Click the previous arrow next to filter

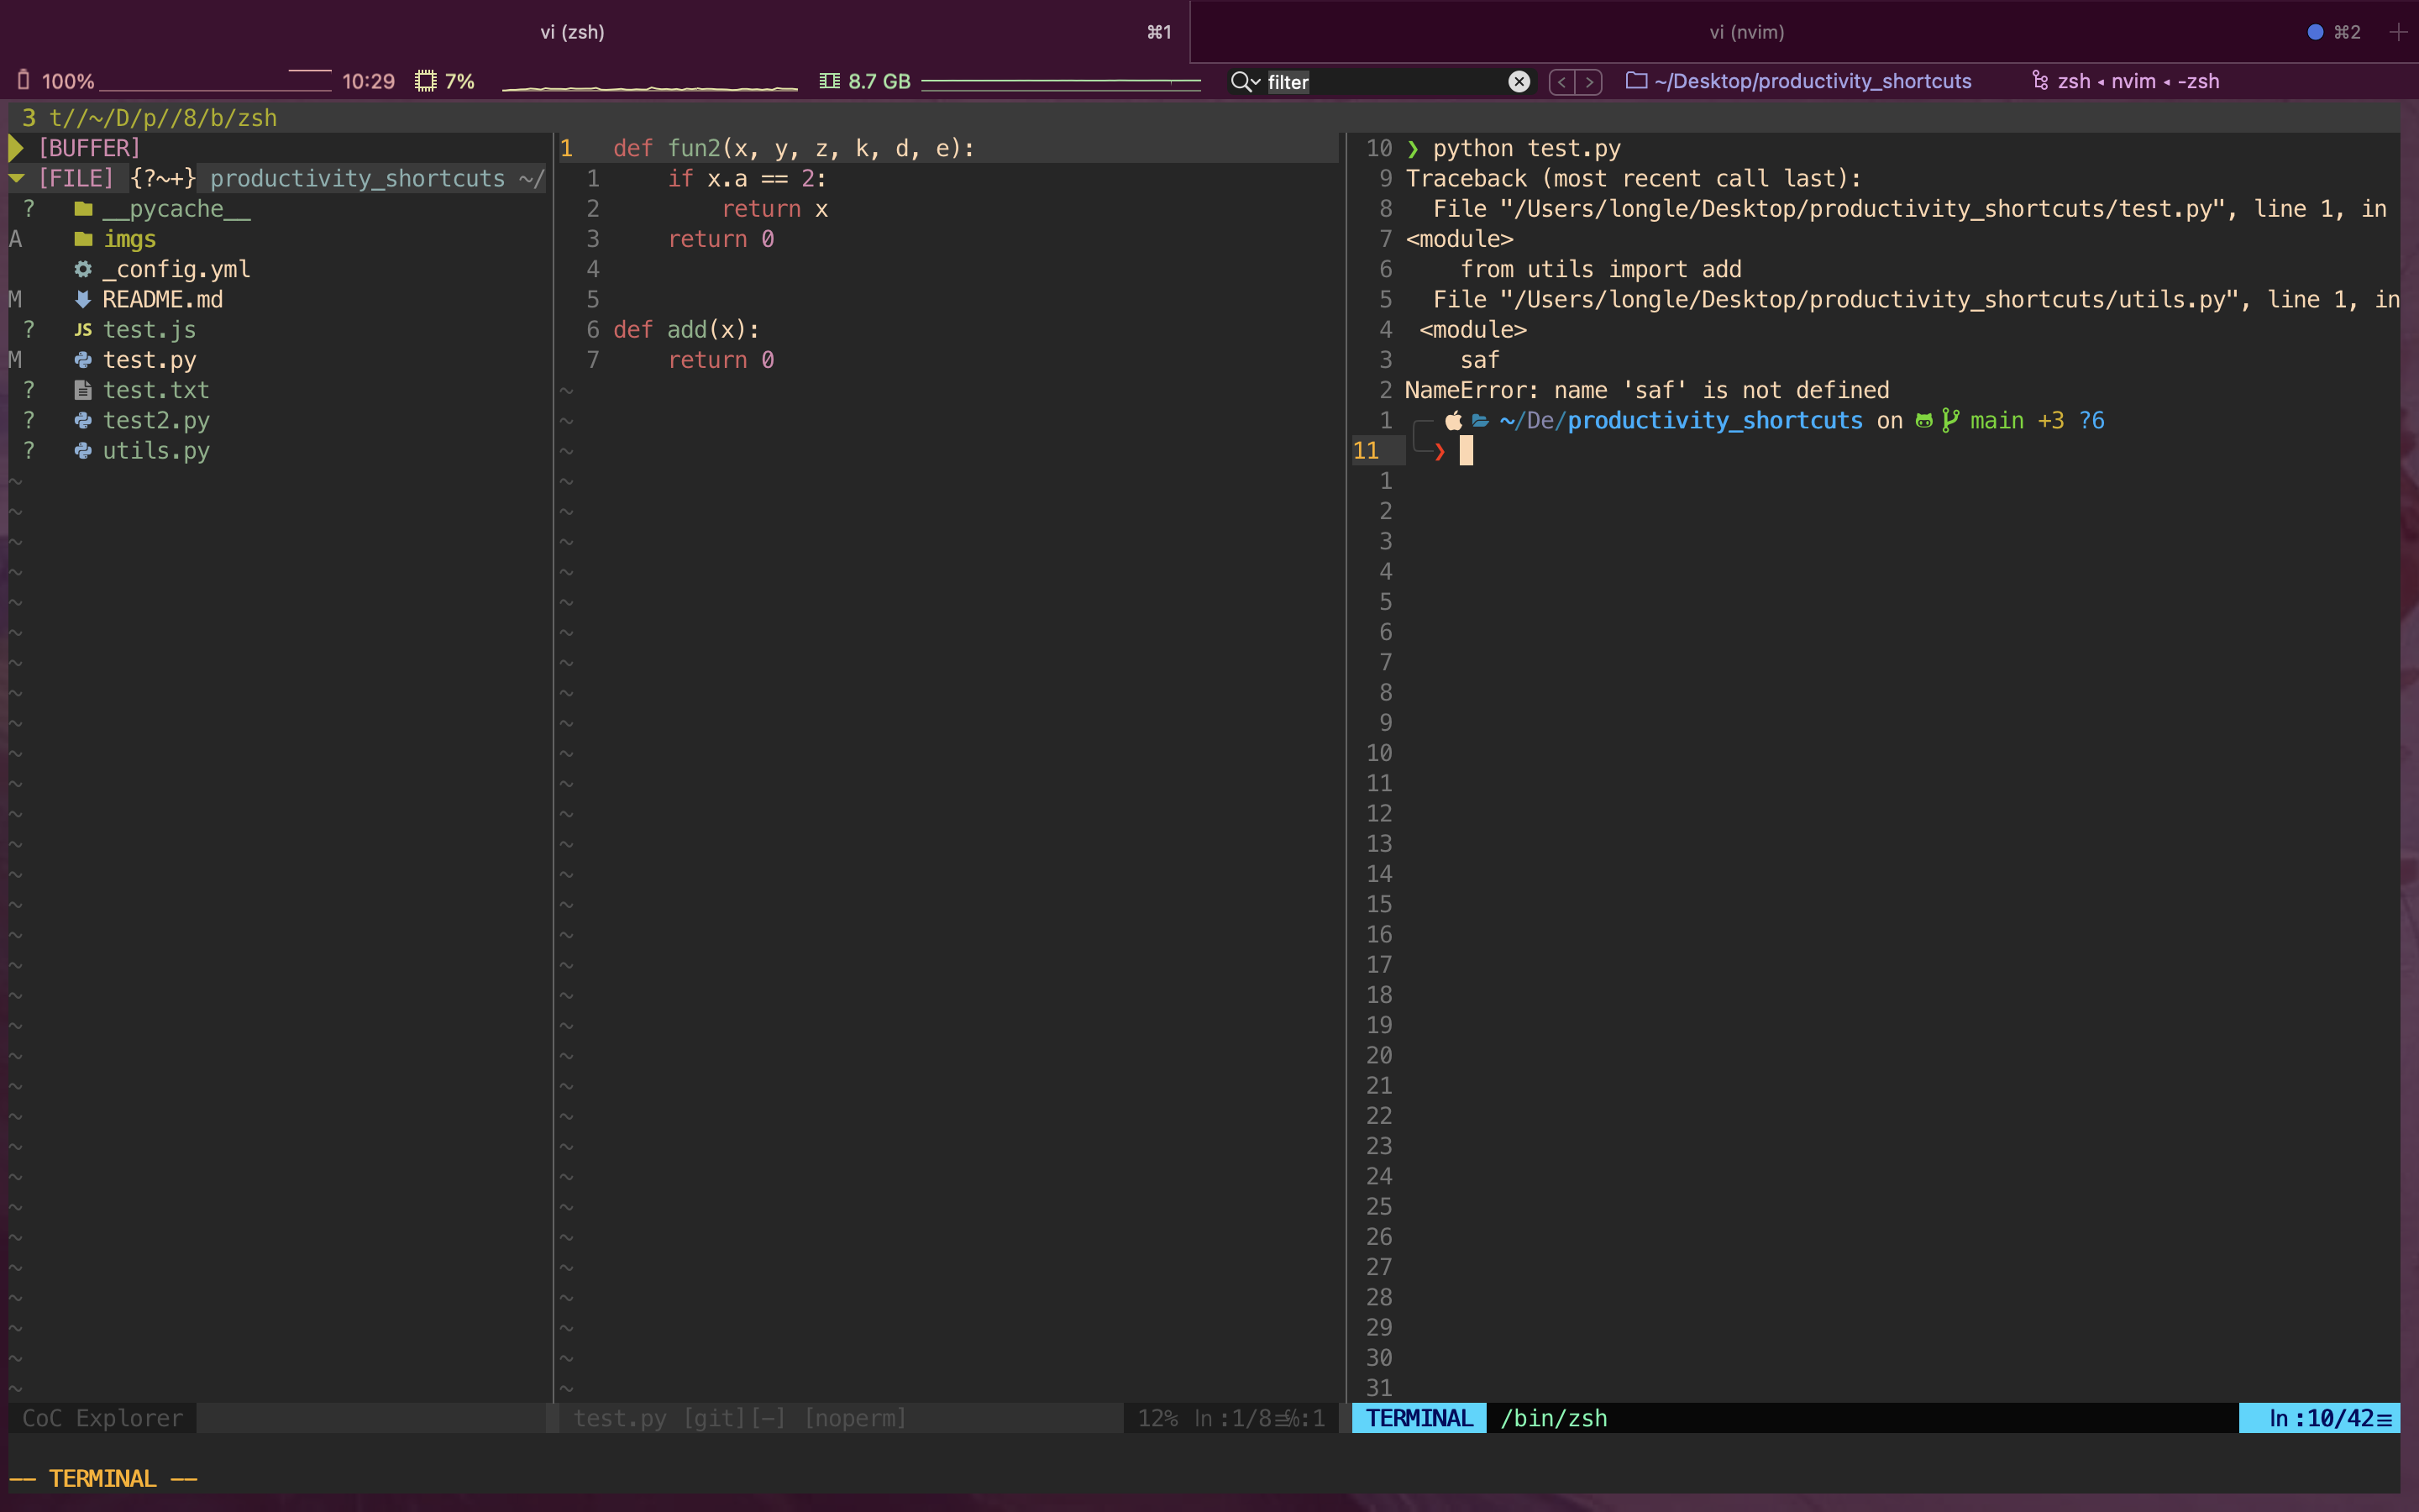[x=1561, y=82]
